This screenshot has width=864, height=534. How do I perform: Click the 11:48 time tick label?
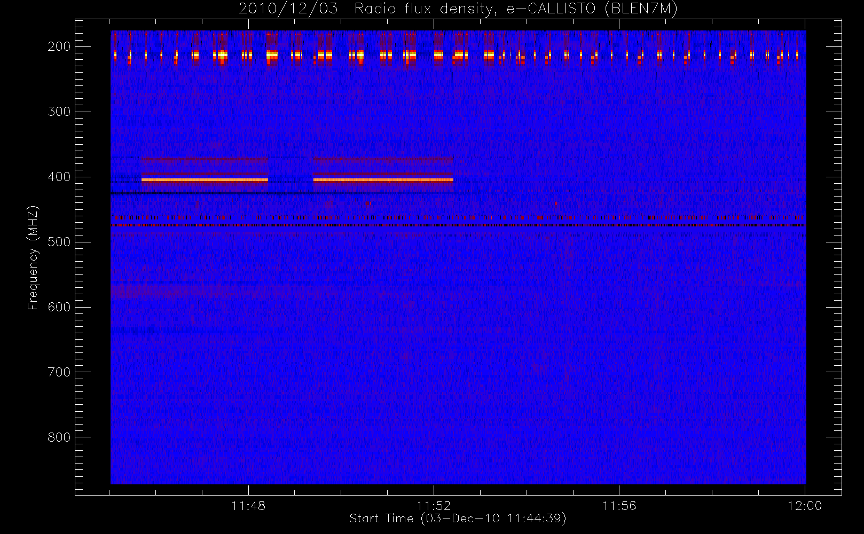pyautogui.click(x=248, y=506)
